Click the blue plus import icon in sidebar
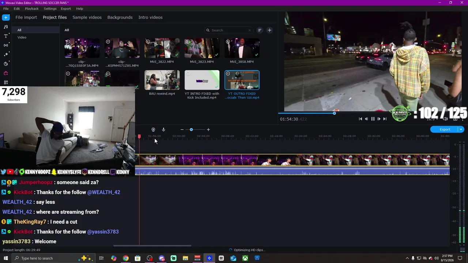The width and height of the screenshot is (468, 263). (6, 17)
